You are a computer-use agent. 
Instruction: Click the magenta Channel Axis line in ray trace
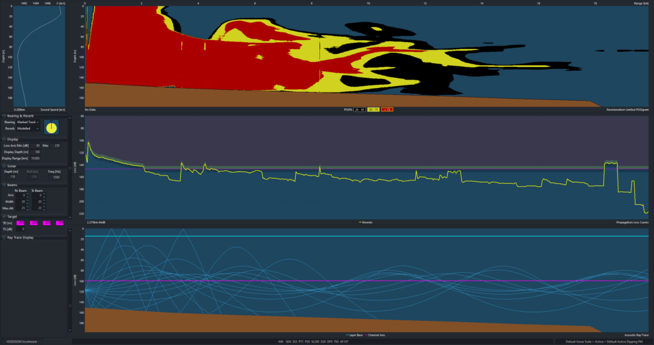pyautogui.click(x=367, y=281)
